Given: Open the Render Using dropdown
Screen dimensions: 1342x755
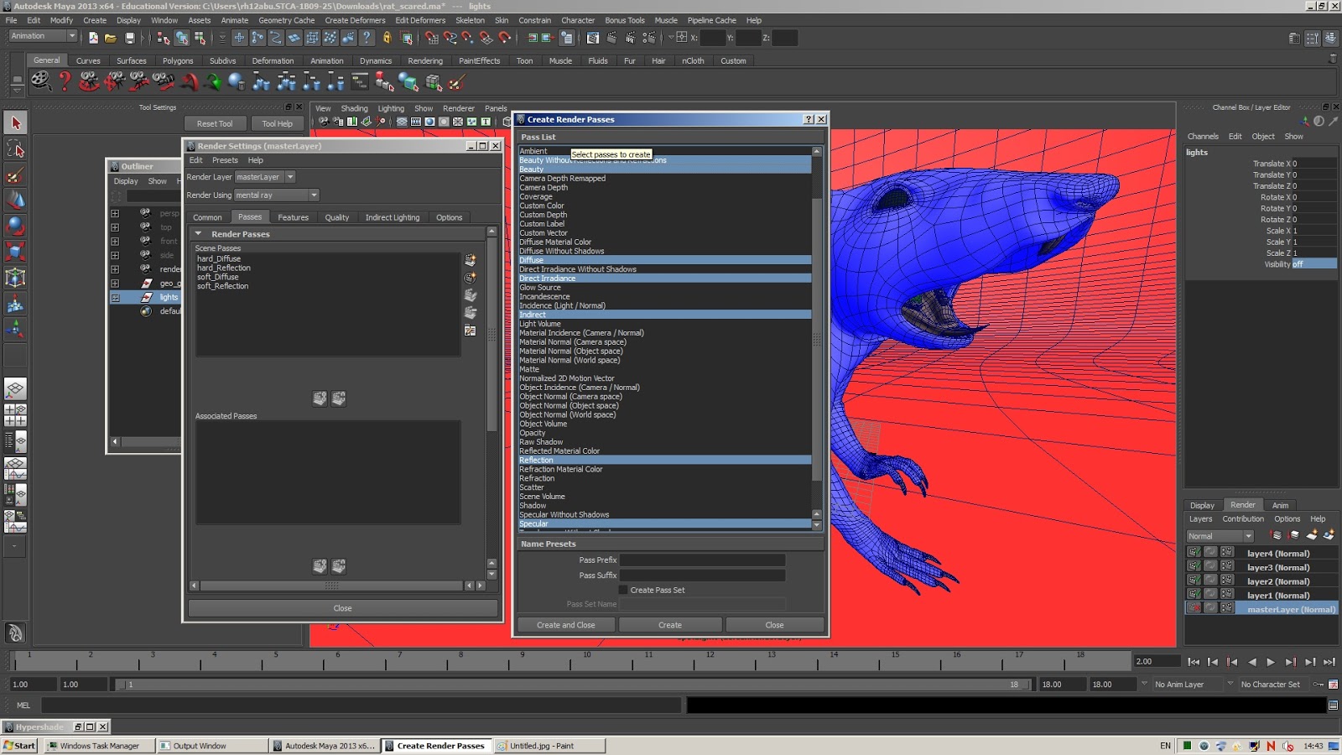Looking at the screenshot, I should (277, 195).
